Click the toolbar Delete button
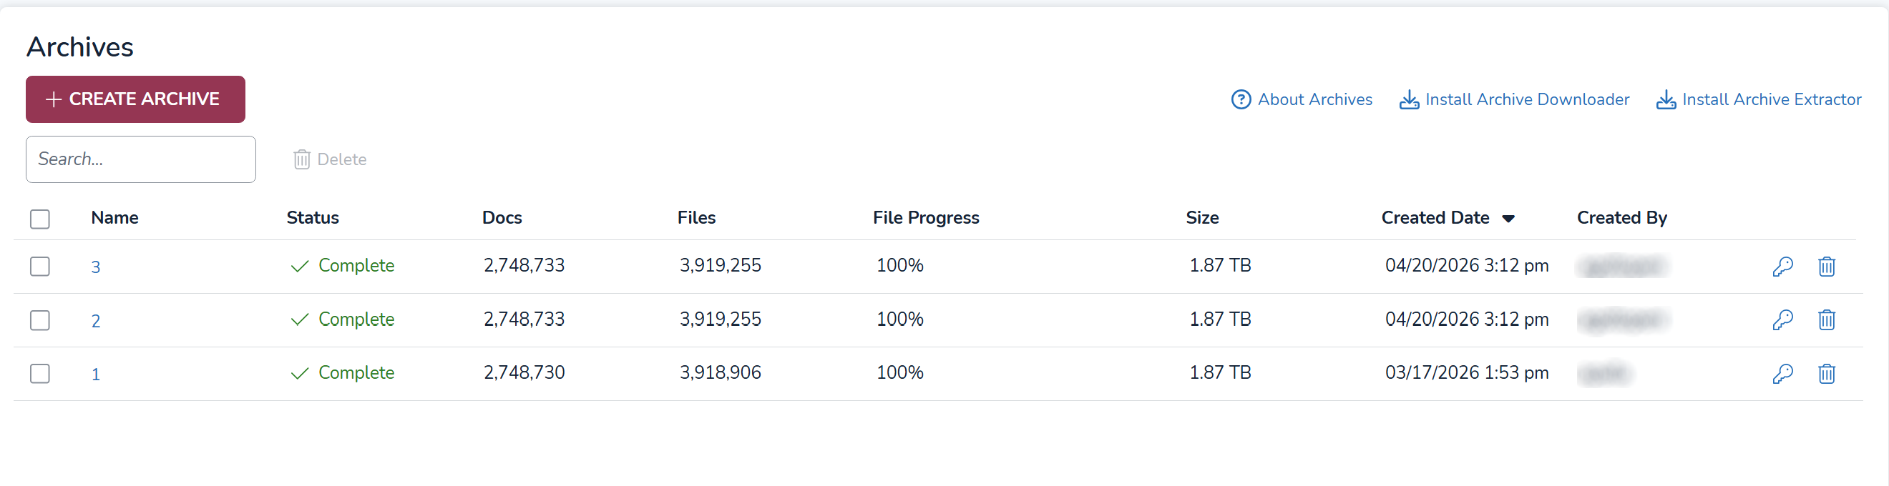Viewport: 1889px width, 486px height. coord(330,159)
